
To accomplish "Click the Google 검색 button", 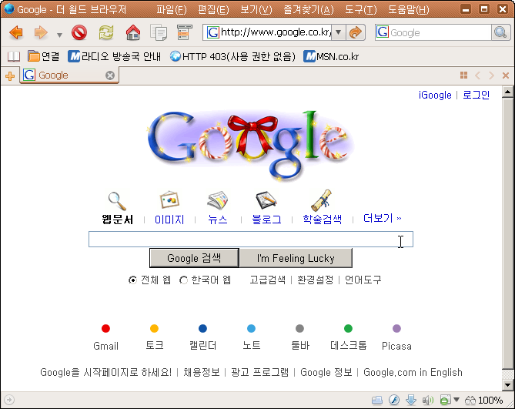I will pyautogui.click(x=194, y=258).
